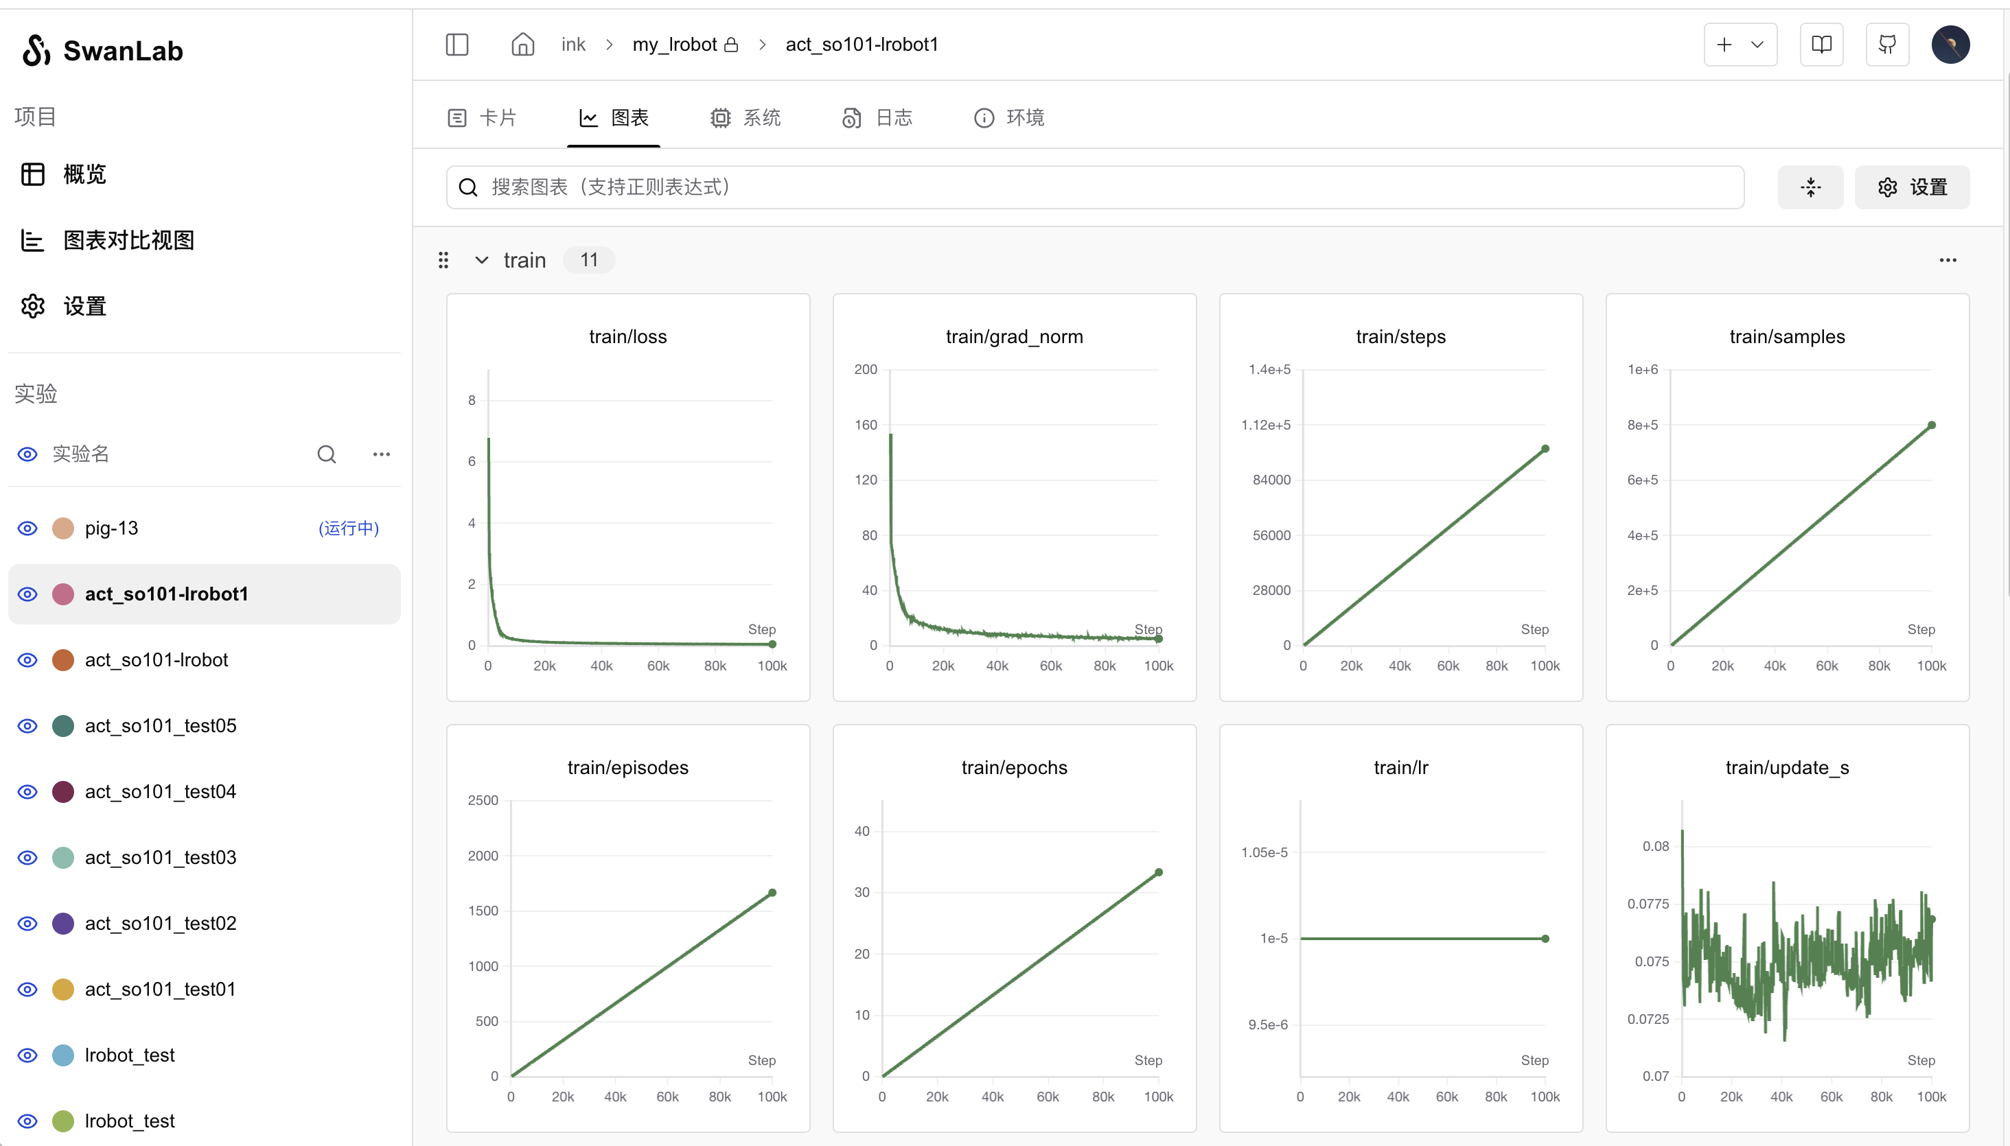Select act_so101_test05 experiment
The image size is (2010, 1146).
pyautogui.click(x=205, y=726)
